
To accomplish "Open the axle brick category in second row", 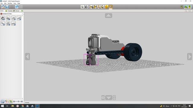I will click(x=3, y=23).
